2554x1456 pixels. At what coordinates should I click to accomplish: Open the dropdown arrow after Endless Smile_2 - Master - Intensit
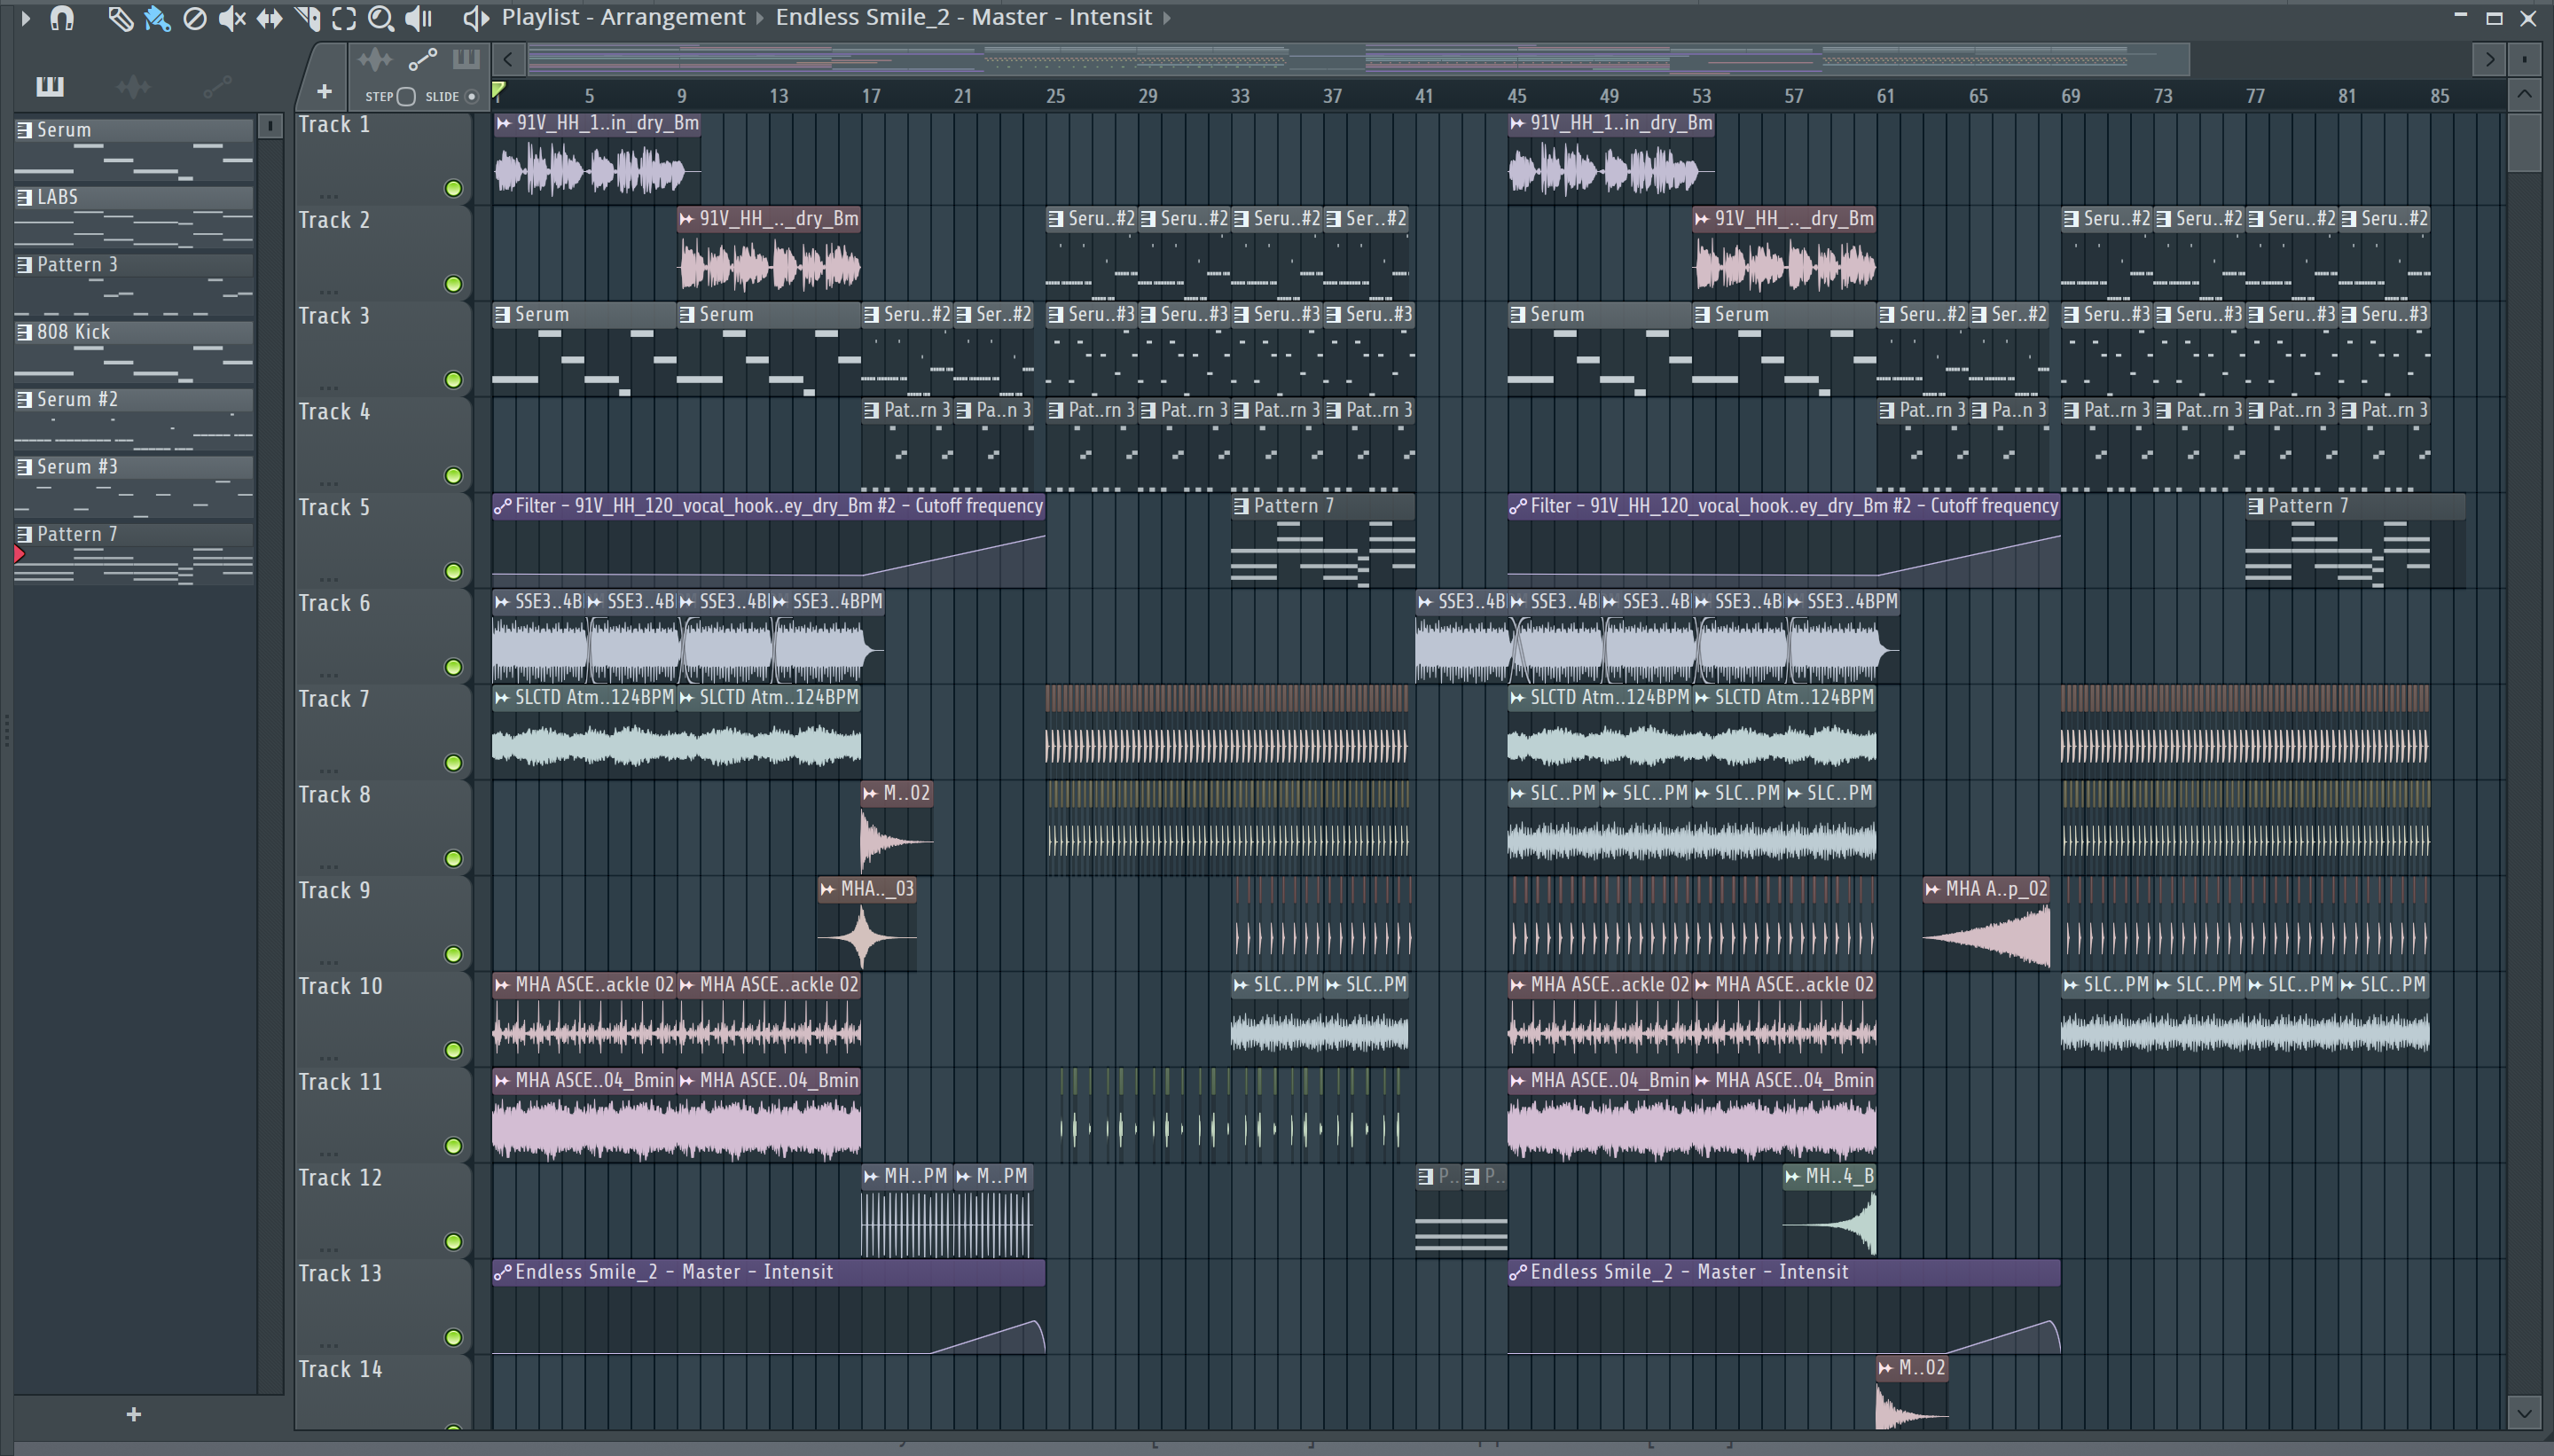click(x=1166, y=18)
